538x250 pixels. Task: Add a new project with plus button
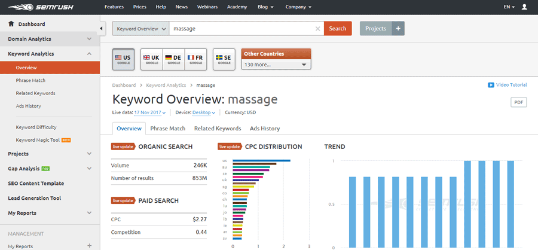tap(398, 29)
